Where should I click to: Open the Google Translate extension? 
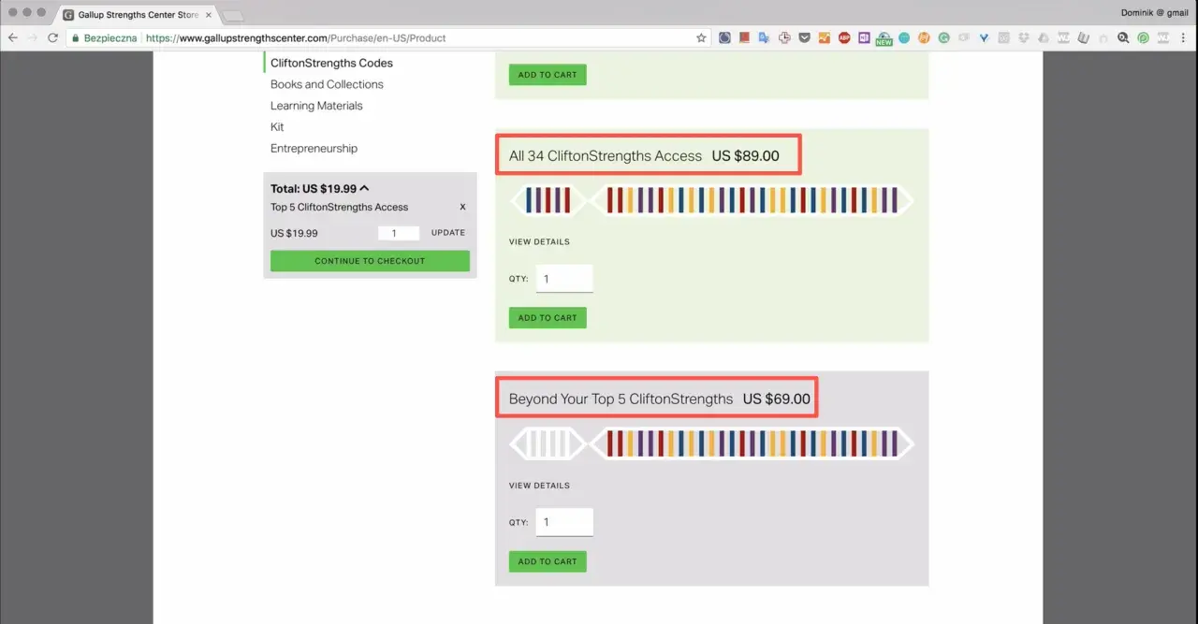(x=764, y=38)
